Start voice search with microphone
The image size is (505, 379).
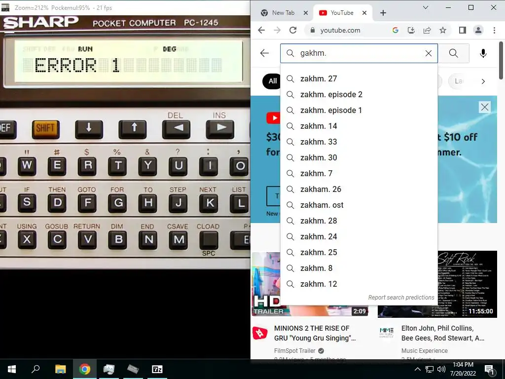tap(483, 53)
